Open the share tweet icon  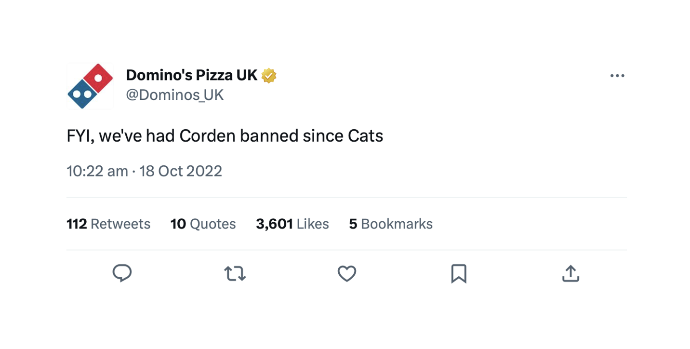(570, 274)
